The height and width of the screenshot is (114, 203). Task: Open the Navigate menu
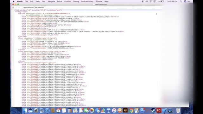[51, 1]
